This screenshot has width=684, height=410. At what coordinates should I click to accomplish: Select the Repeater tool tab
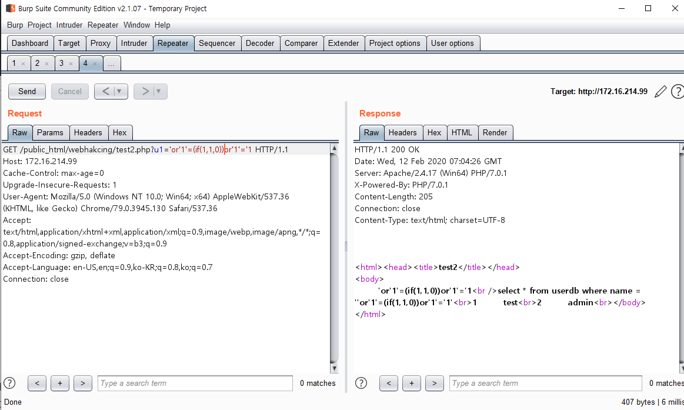point(173,43)
